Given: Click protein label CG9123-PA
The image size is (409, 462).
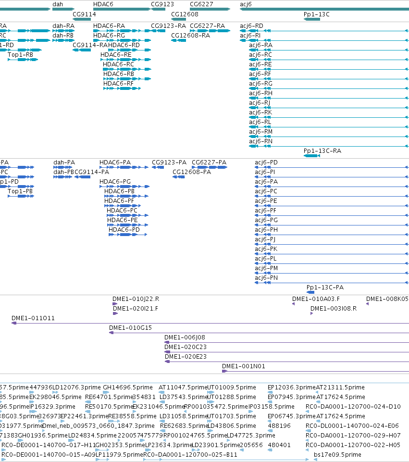Looking at the screenshot, I should pyautogui.click(x=169, y=162).
